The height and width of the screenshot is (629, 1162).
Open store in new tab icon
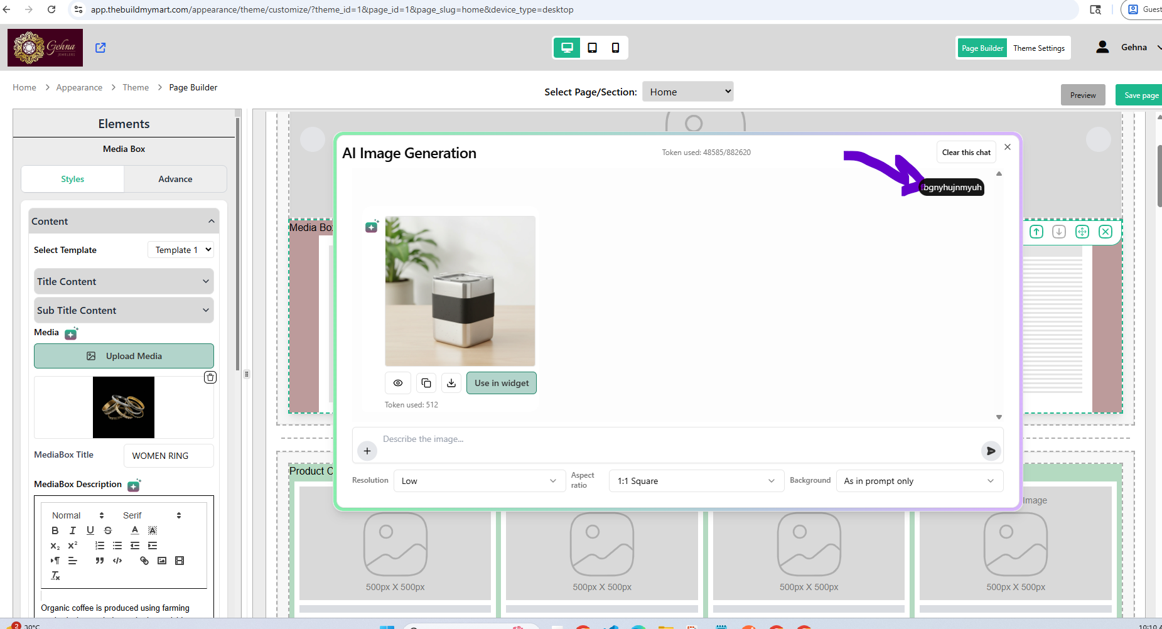pyautogui.click(x=100, y=48)
